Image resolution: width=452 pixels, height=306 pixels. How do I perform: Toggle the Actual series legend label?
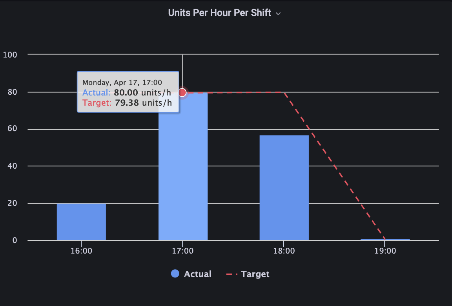click(x=197, y=274)
